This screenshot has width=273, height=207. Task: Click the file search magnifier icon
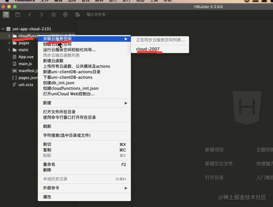coord(78,14)
